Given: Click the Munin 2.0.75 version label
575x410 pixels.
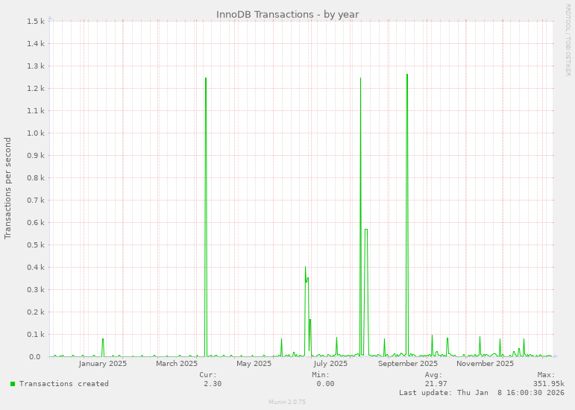Looking at the screenshot, I should pyautogui.click(x=287, y=402).
